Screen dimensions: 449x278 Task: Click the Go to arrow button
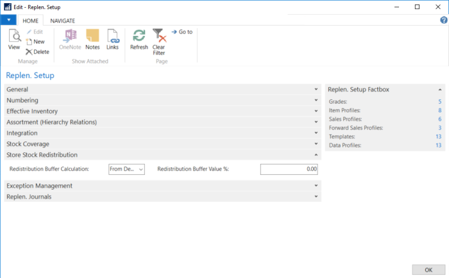point(182,32)
